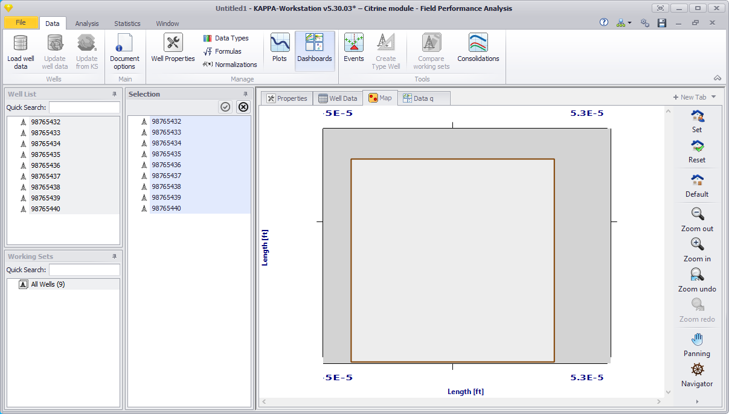729x414 pixels.
Task: Select the Data ribbon tab
Action: (x=53, y=24)
